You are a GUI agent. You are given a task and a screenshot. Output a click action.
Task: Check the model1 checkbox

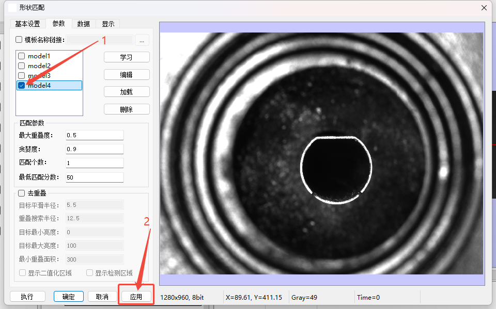click(x=21, y=56)
